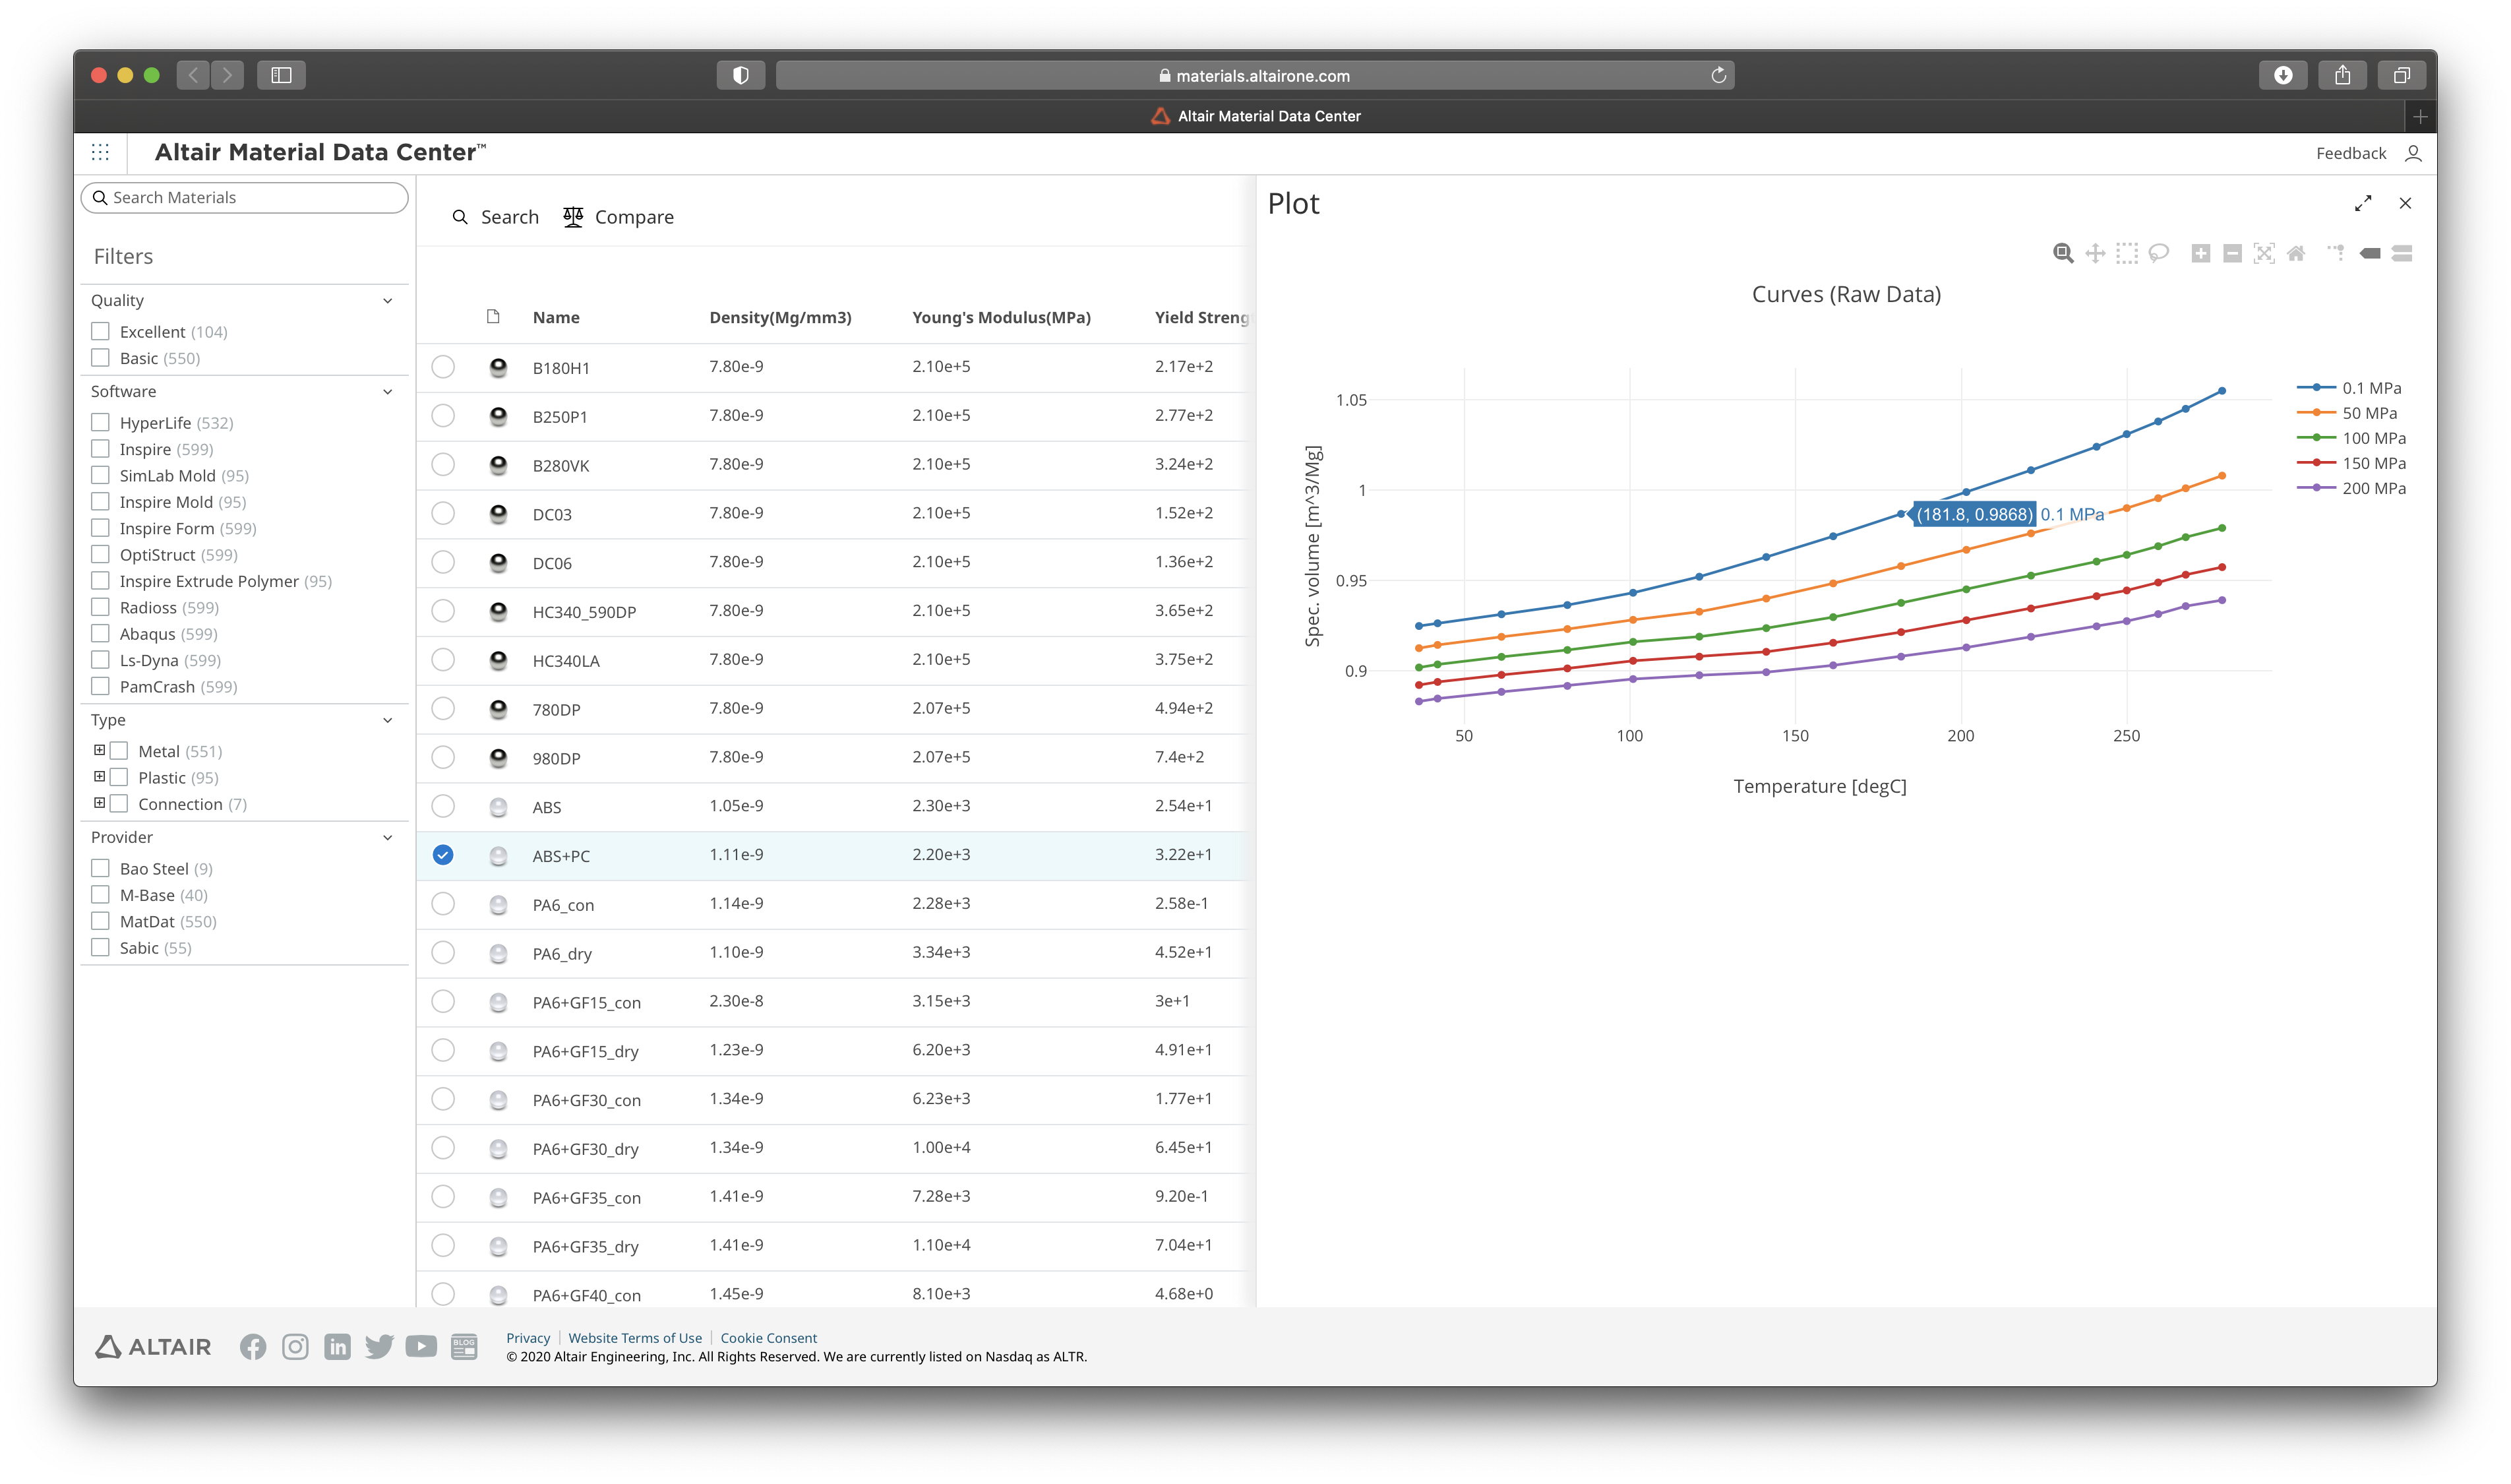
Task: Open Website Terms of Use link
Action: pos(635,1338)
